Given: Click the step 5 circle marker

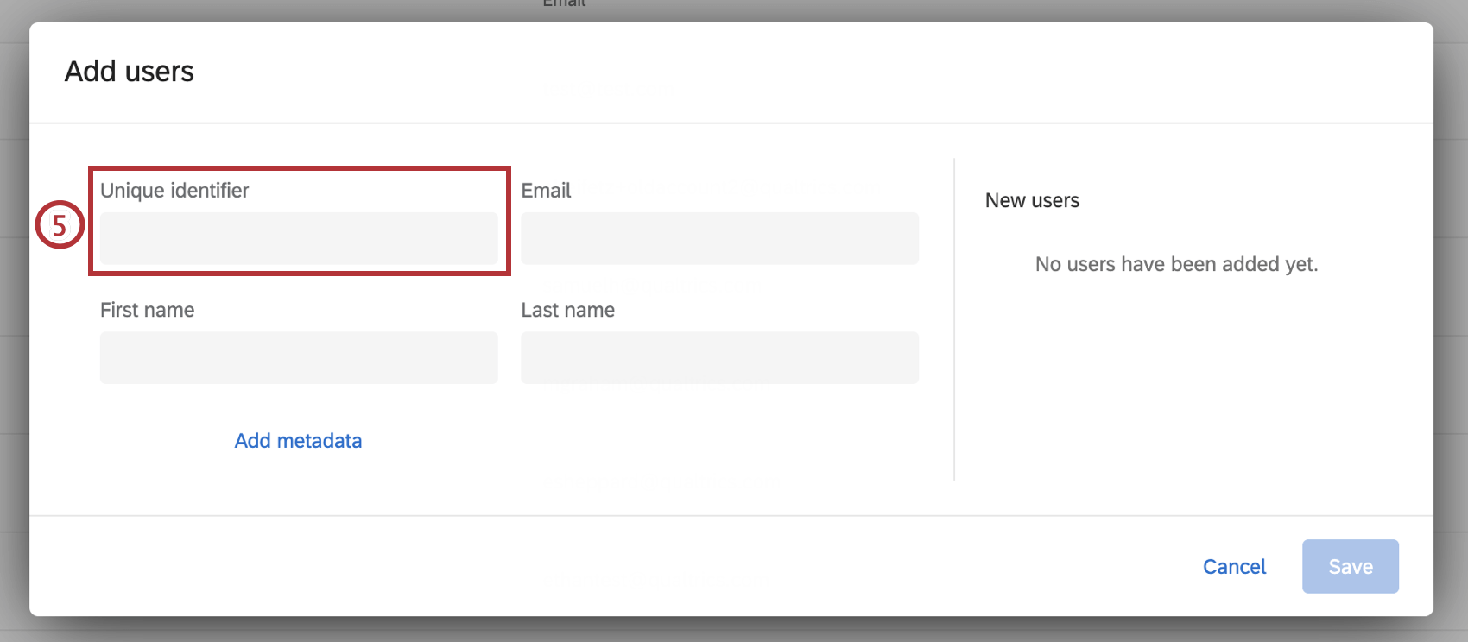Looking at the screenshot, I should point(60,225).
